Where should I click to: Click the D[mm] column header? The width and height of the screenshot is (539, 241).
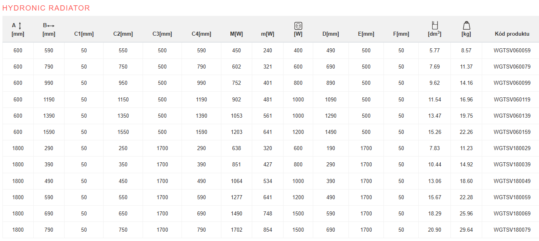[x=331, y=34]
